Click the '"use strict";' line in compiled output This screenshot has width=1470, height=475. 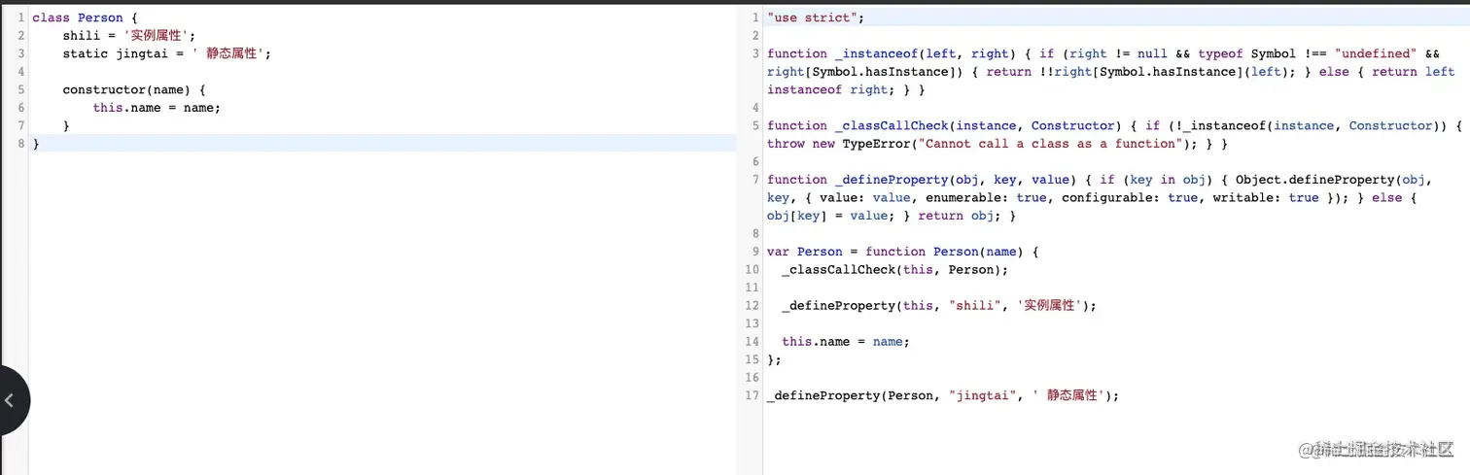pos(815,17)
